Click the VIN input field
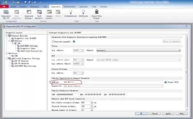 click(67, 95)
